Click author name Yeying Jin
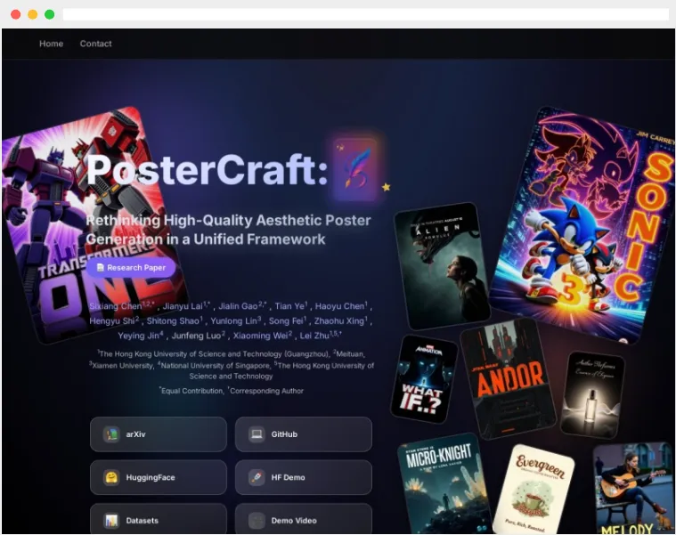Screen dimensions: 676x535 pos(138,336)
